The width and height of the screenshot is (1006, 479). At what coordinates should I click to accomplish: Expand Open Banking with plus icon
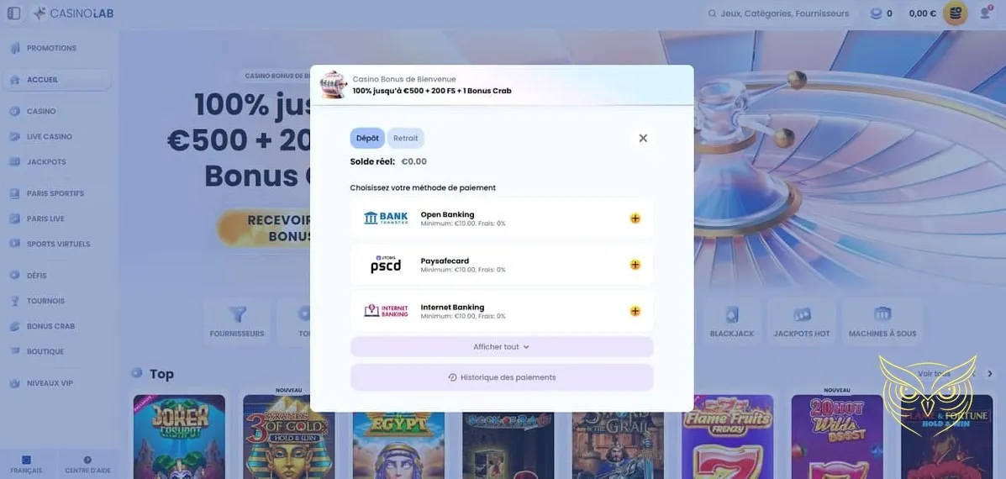(x=635, y=218)
